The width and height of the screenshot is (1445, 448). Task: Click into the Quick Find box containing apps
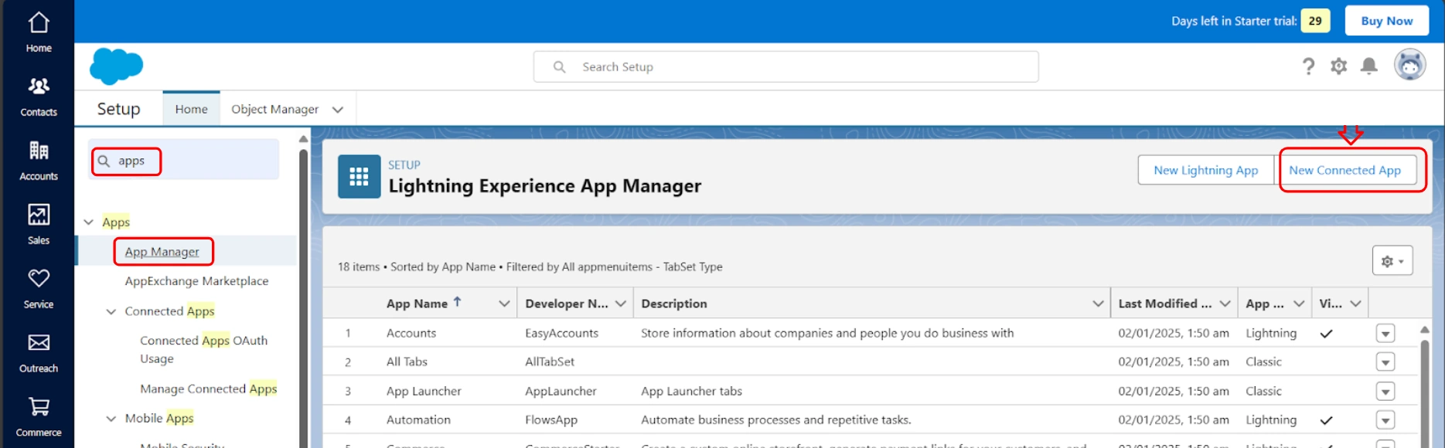coord(185,160)
